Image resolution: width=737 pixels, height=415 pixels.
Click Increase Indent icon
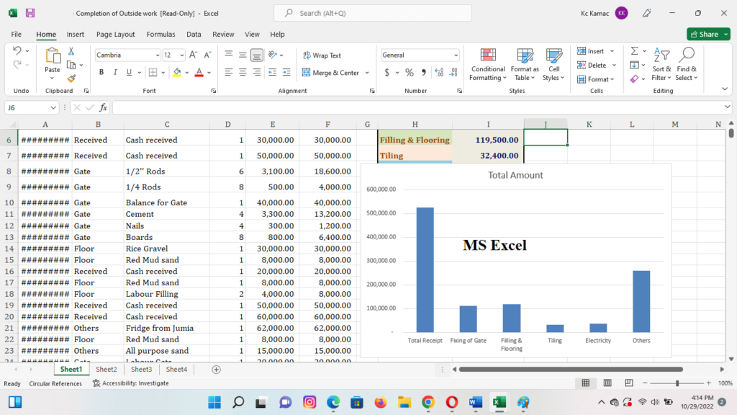click(x=286, y=73)
